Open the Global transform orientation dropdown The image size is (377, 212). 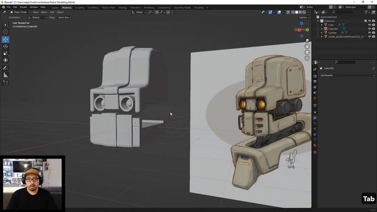(139, 12)
